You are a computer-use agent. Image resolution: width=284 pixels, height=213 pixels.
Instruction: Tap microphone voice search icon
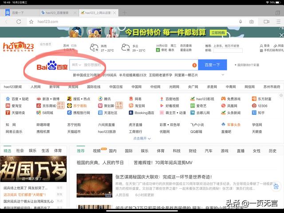point(241,22)
